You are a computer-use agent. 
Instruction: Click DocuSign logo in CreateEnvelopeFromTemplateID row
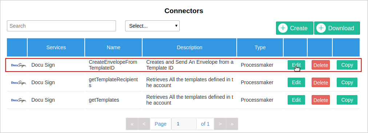pyautogui.click(x=19, y=65)
